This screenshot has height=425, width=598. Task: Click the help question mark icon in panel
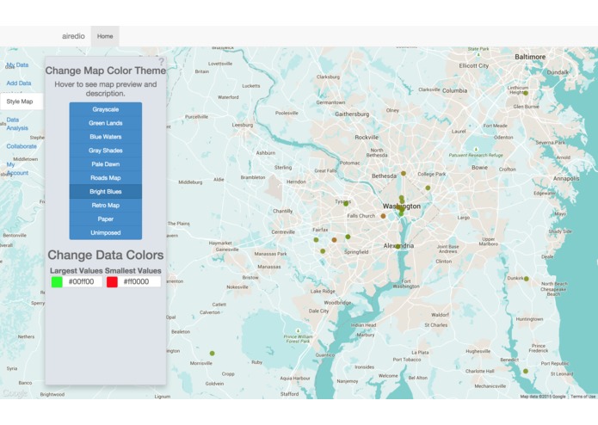[x=161, y=61]
